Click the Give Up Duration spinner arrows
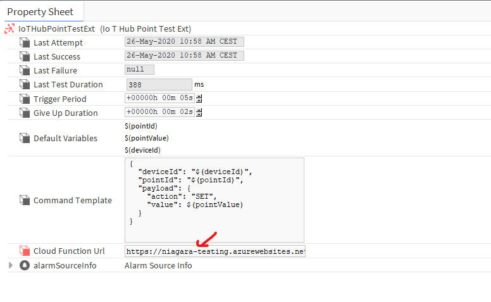Image resolution: width=491 pixels, height=302 pixels. (199, 113)
